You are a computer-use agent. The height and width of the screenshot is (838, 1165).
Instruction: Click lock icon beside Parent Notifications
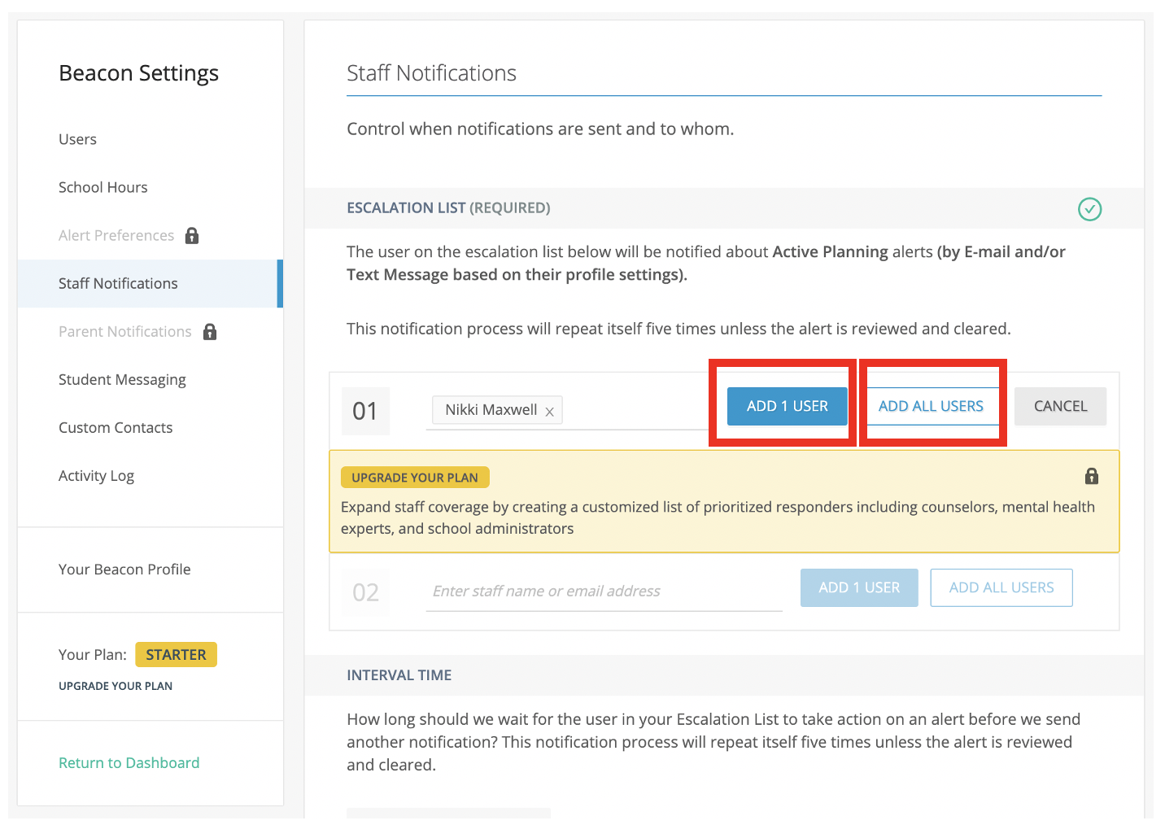coord(210,332)
